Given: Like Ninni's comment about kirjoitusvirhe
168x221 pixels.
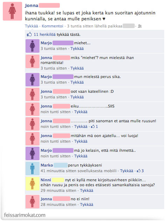Looking at the screenshot, I should (x=86, y=190).
